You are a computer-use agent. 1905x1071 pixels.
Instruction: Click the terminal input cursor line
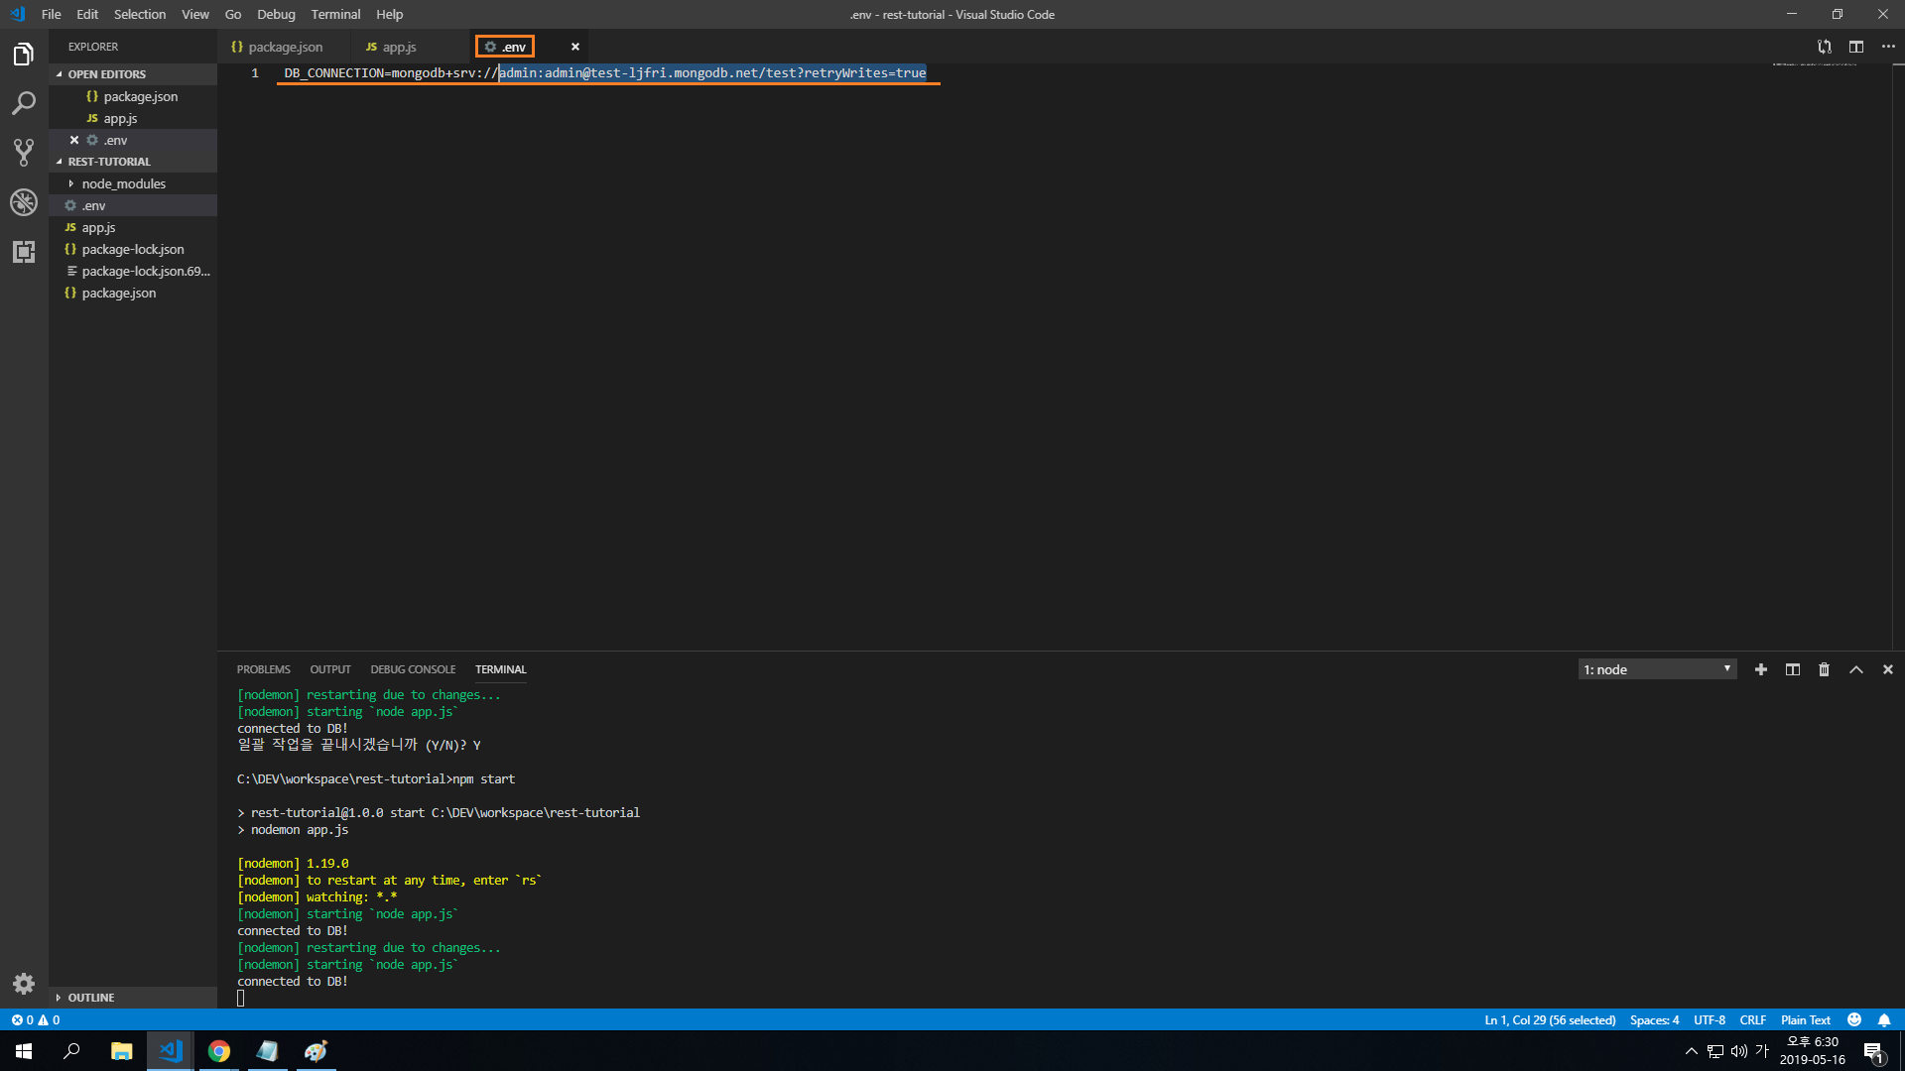coord(241,999)
